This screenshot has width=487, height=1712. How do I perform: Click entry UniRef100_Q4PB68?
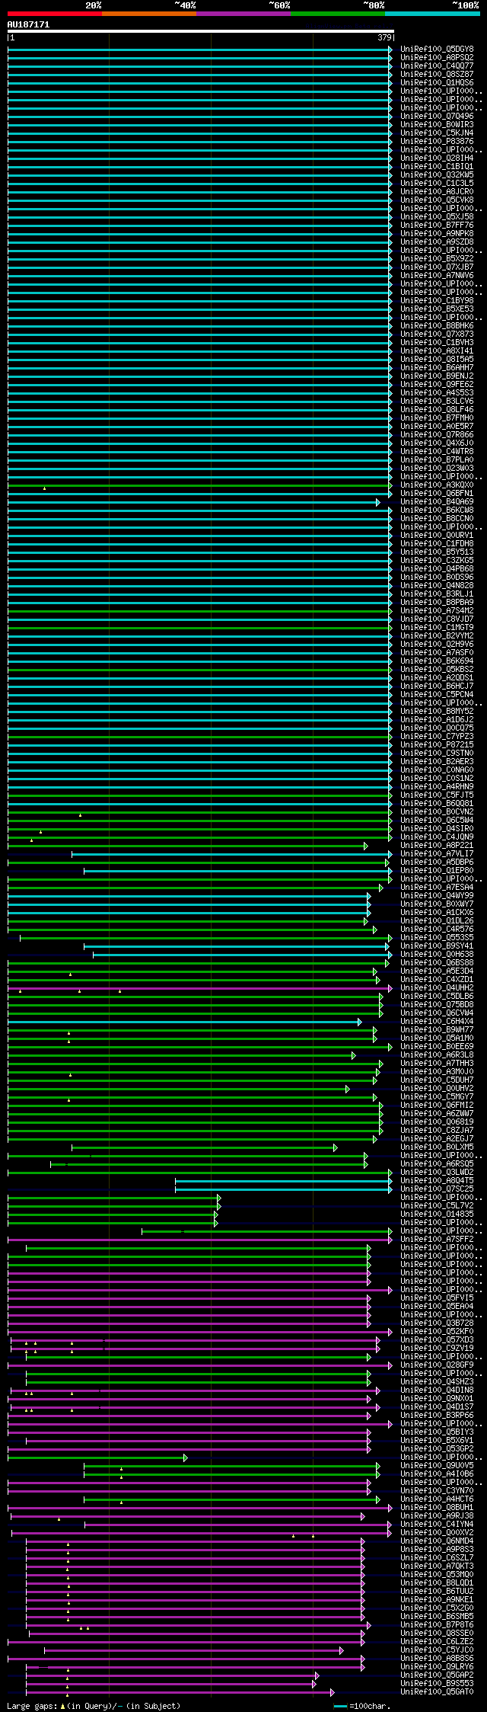pos(437,569)
